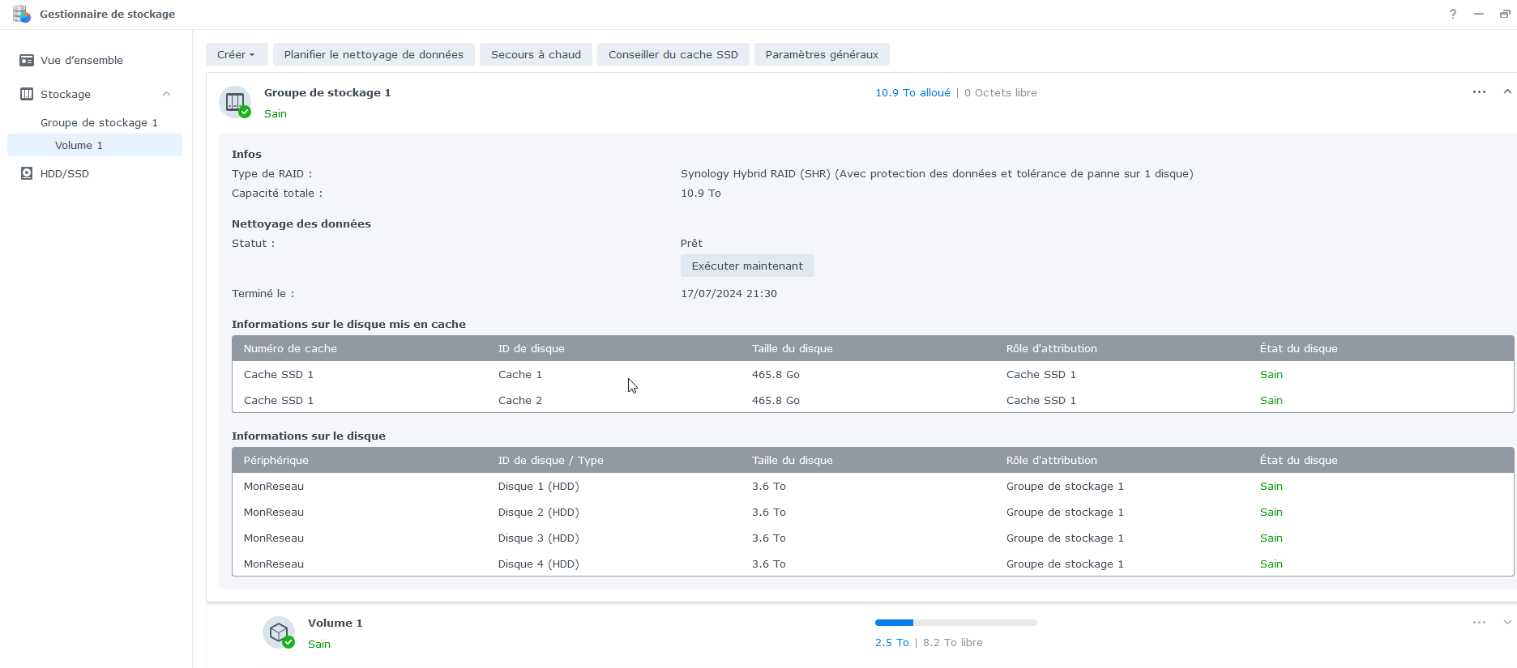Viewport: 1517px width, 668px height.
Task: Click the Storage Manager app icon in title bar
Action: (x=22, y=14)
